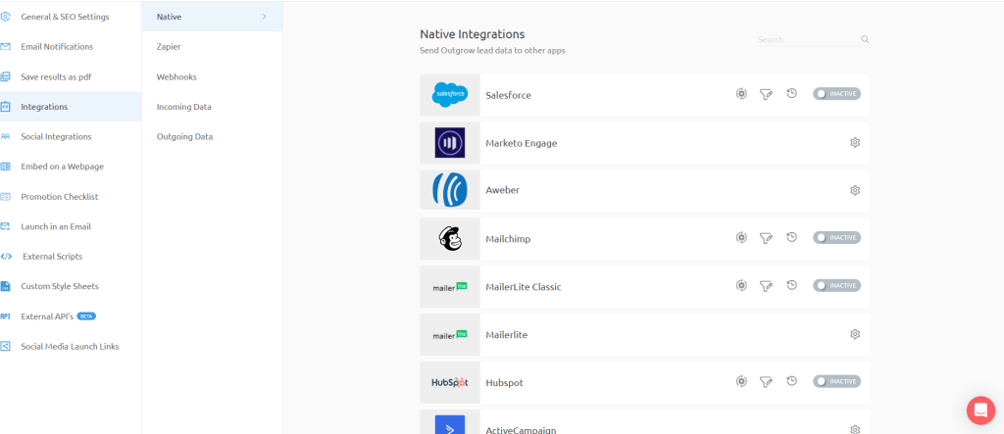This screenshot has height=434, width=1004.
Task: View Salesforce sync history icon
Action: coord(791,93)
